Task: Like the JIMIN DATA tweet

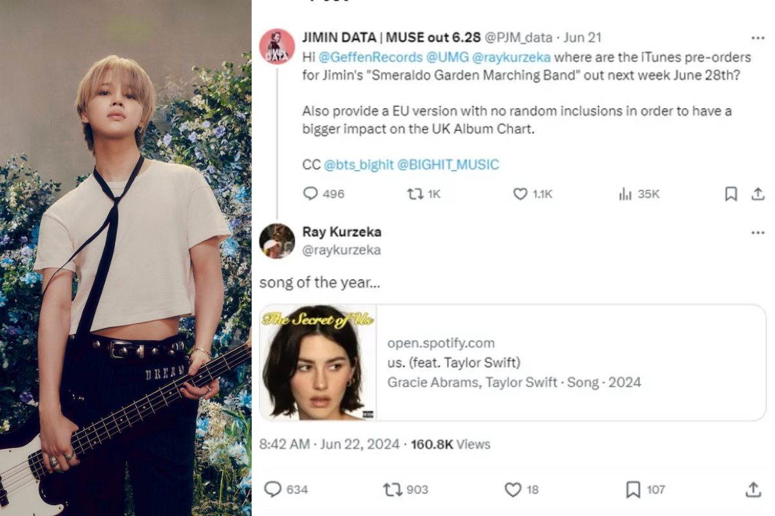Action: 521,193
